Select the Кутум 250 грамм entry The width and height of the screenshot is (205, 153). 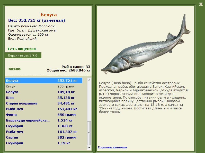44,86
